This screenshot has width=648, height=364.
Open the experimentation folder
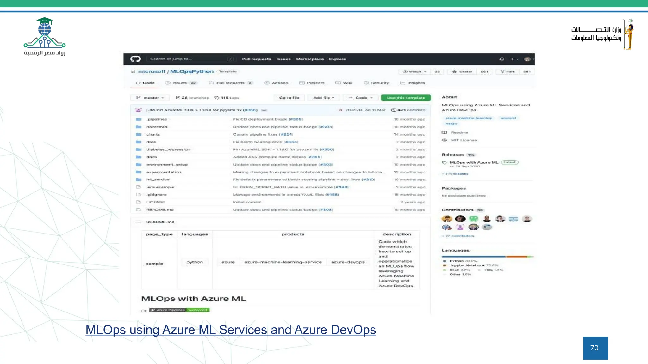[x=164, y=172]
